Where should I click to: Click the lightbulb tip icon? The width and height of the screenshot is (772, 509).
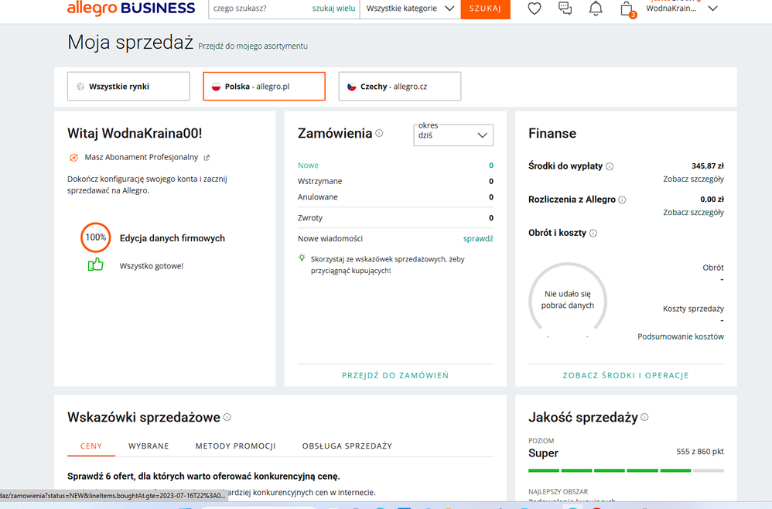click(x=302, y=258)
